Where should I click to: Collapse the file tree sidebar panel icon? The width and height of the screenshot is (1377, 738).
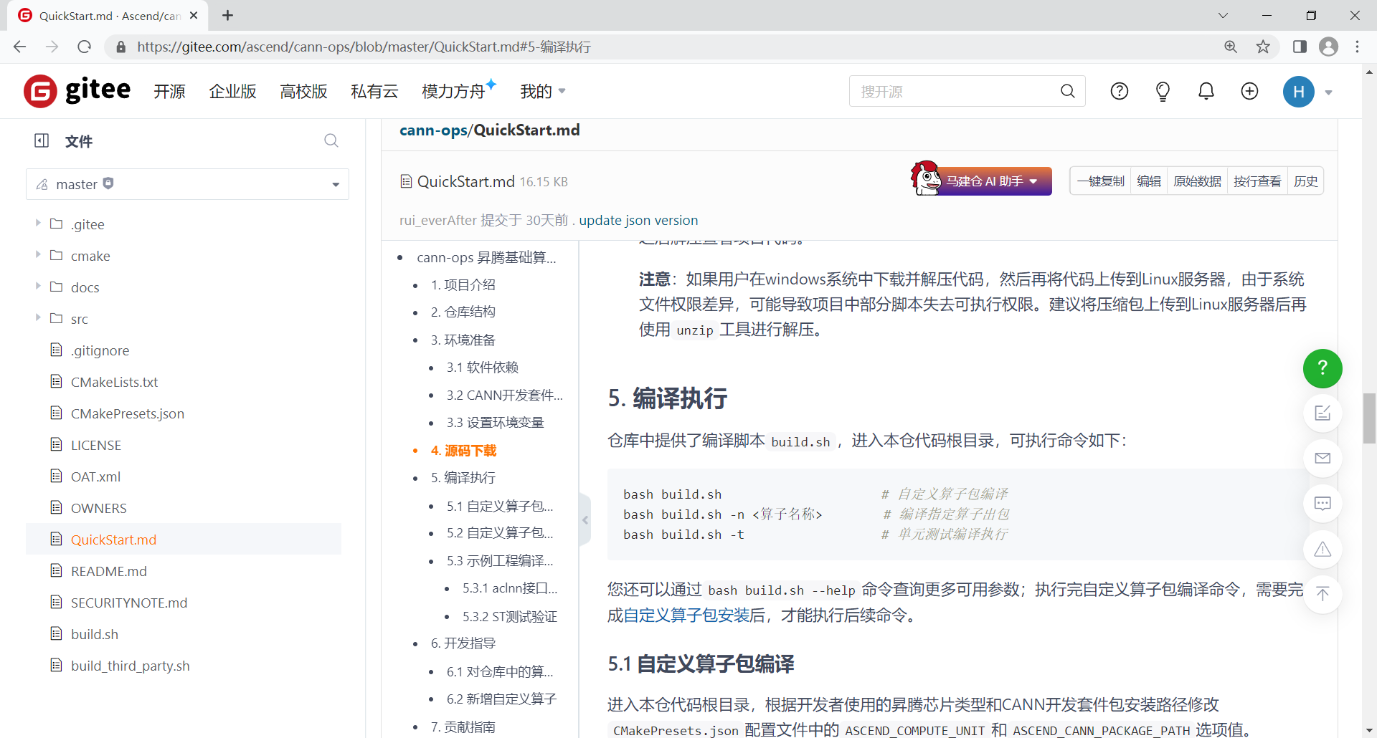click(x=41, y=140)
